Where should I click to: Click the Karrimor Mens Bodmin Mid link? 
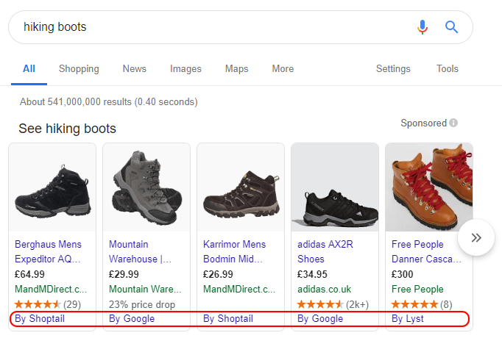pyautogui.click(x=234, y=251)
